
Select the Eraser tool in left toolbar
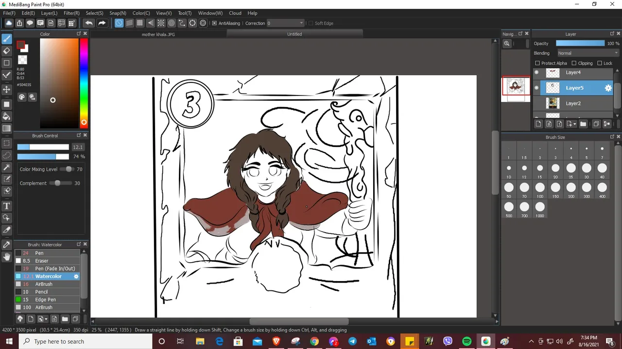pos(7,51)
